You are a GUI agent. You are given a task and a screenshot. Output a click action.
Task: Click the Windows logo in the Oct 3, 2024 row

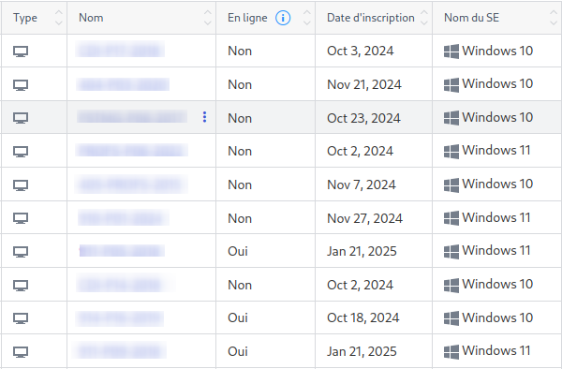coord(451,52)
